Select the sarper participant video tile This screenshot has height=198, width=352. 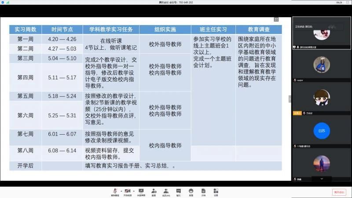(x=322, y=65)
